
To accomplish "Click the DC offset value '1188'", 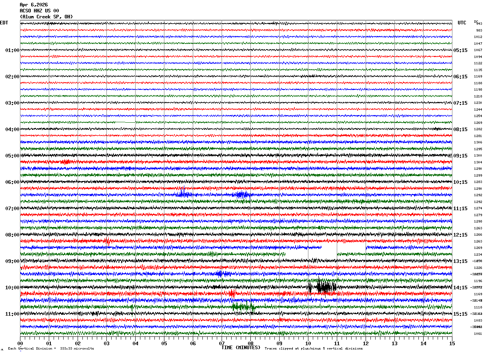I will (478, 83).
